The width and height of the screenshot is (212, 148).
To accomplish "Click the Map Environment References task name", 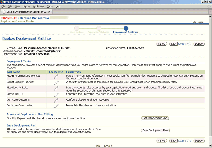I will [x=23, y=76].
